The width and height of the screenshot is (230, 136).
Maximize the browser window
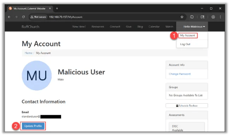point(211,8)
